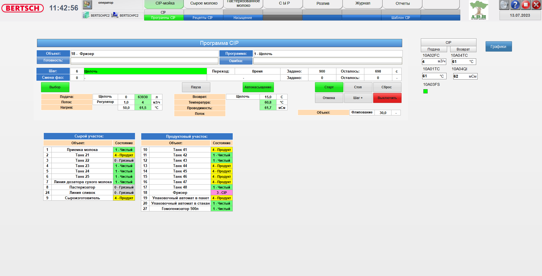This screenshot has width=542, height=276.
Task: Click the speaker alarm sound icon
Action: pos(504,5)
